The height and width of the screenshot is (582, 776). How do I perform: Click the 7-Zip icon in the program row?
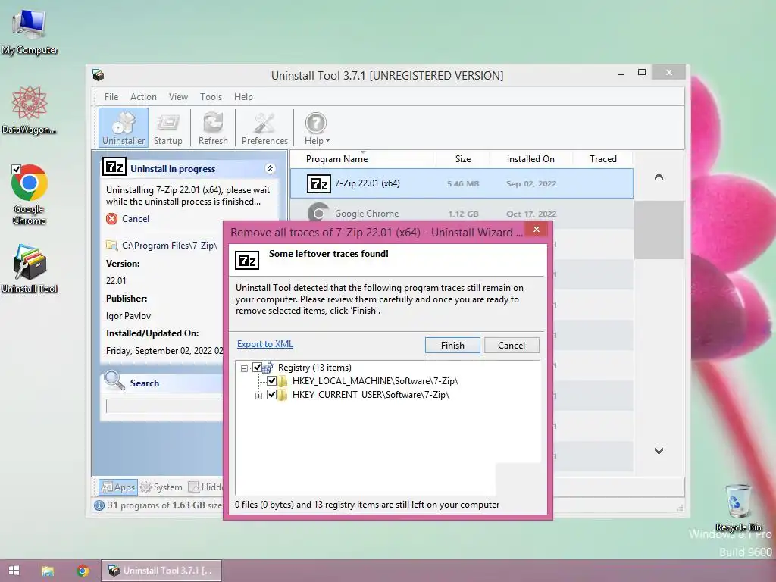[318, 183]
